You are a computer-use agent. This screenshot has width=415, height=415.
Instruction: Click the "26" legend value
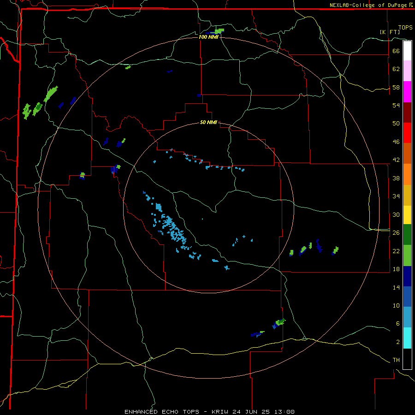pos(396,233)
